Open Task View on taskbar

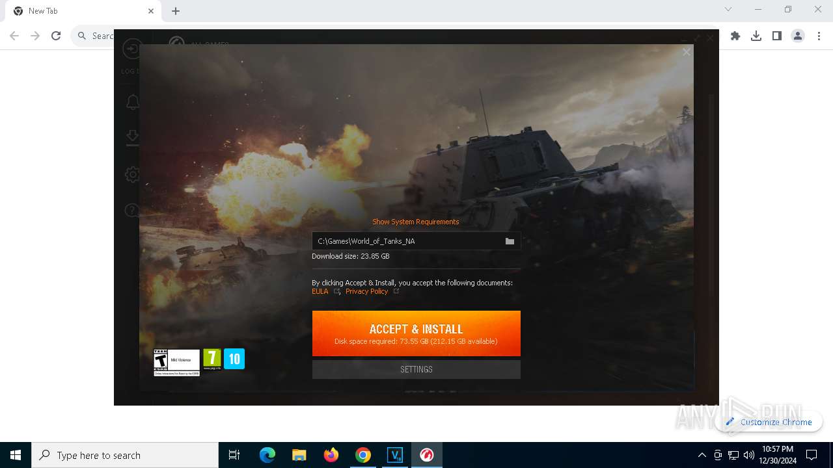(x=234, y=455)
